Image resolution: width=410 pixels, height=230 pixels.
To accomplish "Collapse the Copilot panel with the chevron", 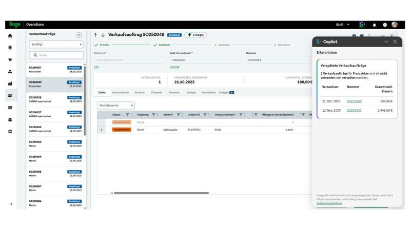I will pos(386,41).
